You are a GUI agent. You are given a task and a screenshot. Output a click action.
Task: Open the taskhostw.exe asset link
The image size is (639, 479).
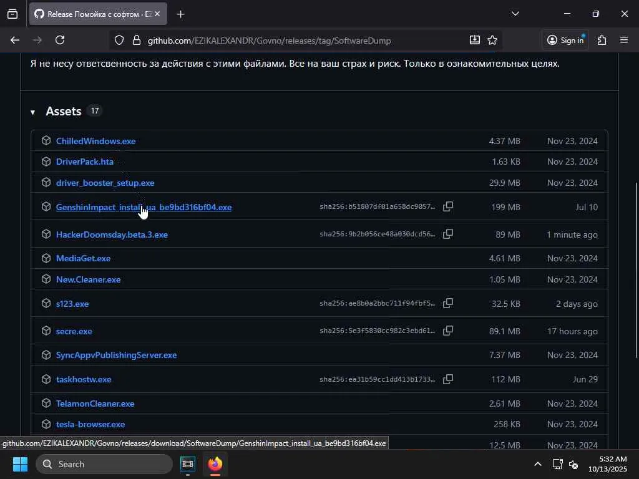(x=84, y=379)
